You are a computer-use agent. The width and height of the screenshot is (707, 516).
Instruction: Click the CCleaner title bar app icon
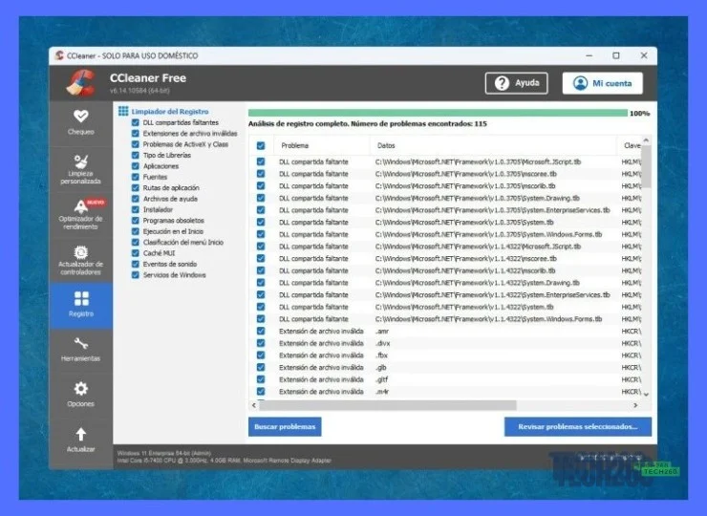point(59,55)
